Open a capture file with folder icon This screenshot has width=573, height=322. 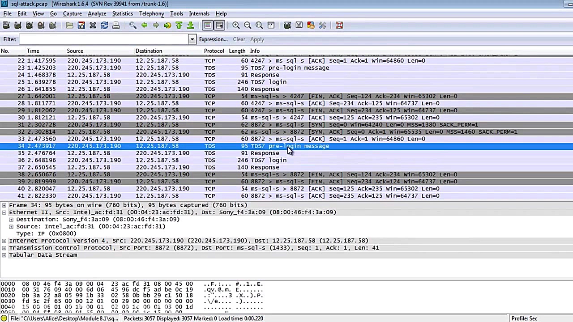coord(69,25)
